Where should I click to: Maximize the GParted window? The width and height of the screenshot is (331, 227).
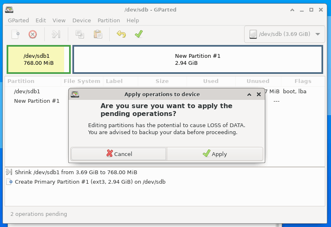312,9
